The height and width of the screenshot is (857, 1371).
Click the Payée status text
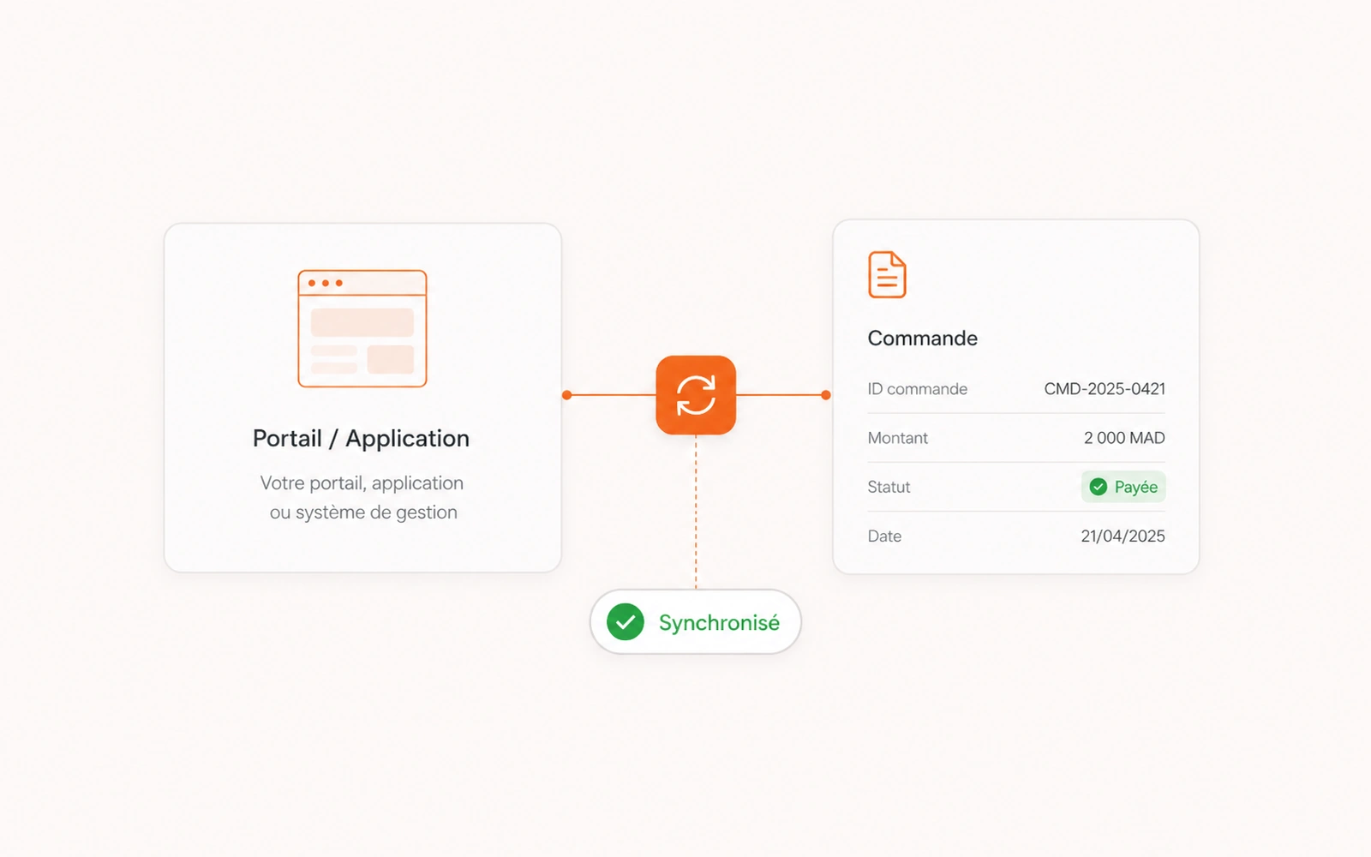(x=1136, y=488)
